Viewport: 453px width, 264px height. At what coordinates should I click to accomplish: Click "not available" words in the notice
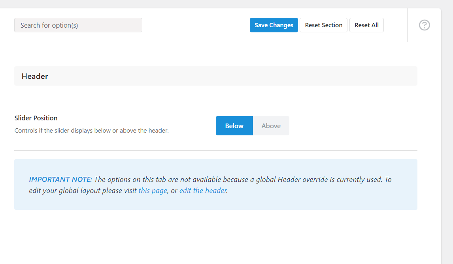pyautogui.click(x=200, y=180)
